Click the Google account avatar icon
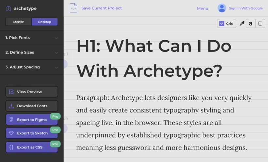The height and width of the screenshot is (162, 268). (222, 8)
